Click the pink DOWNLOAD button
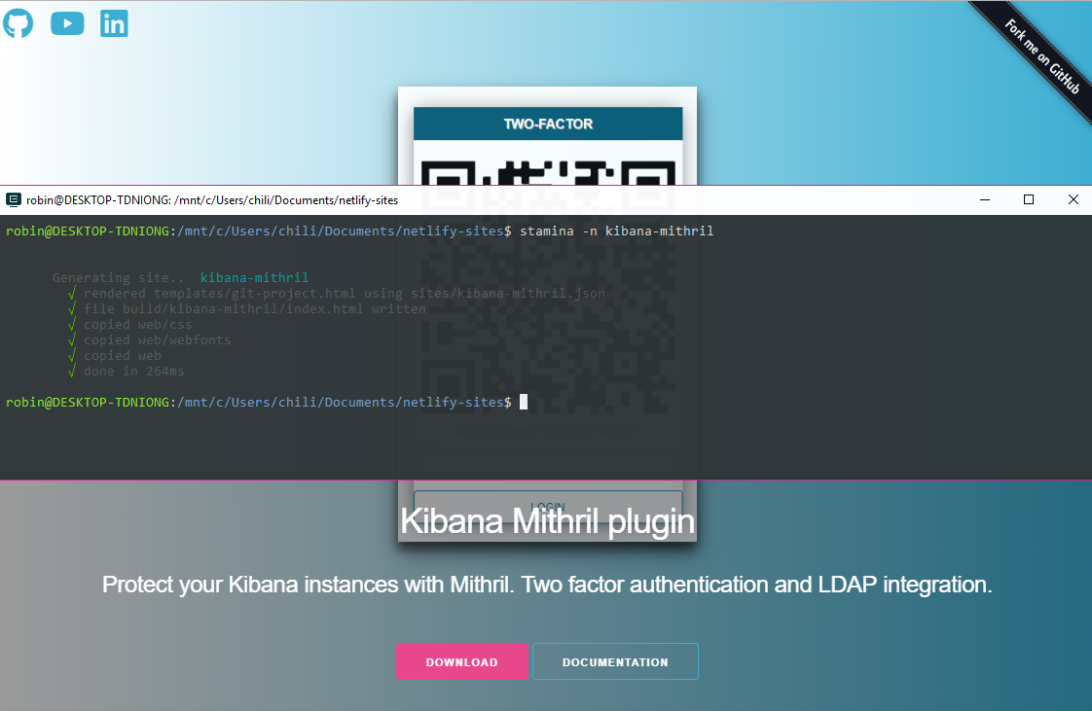 (461, 661)
